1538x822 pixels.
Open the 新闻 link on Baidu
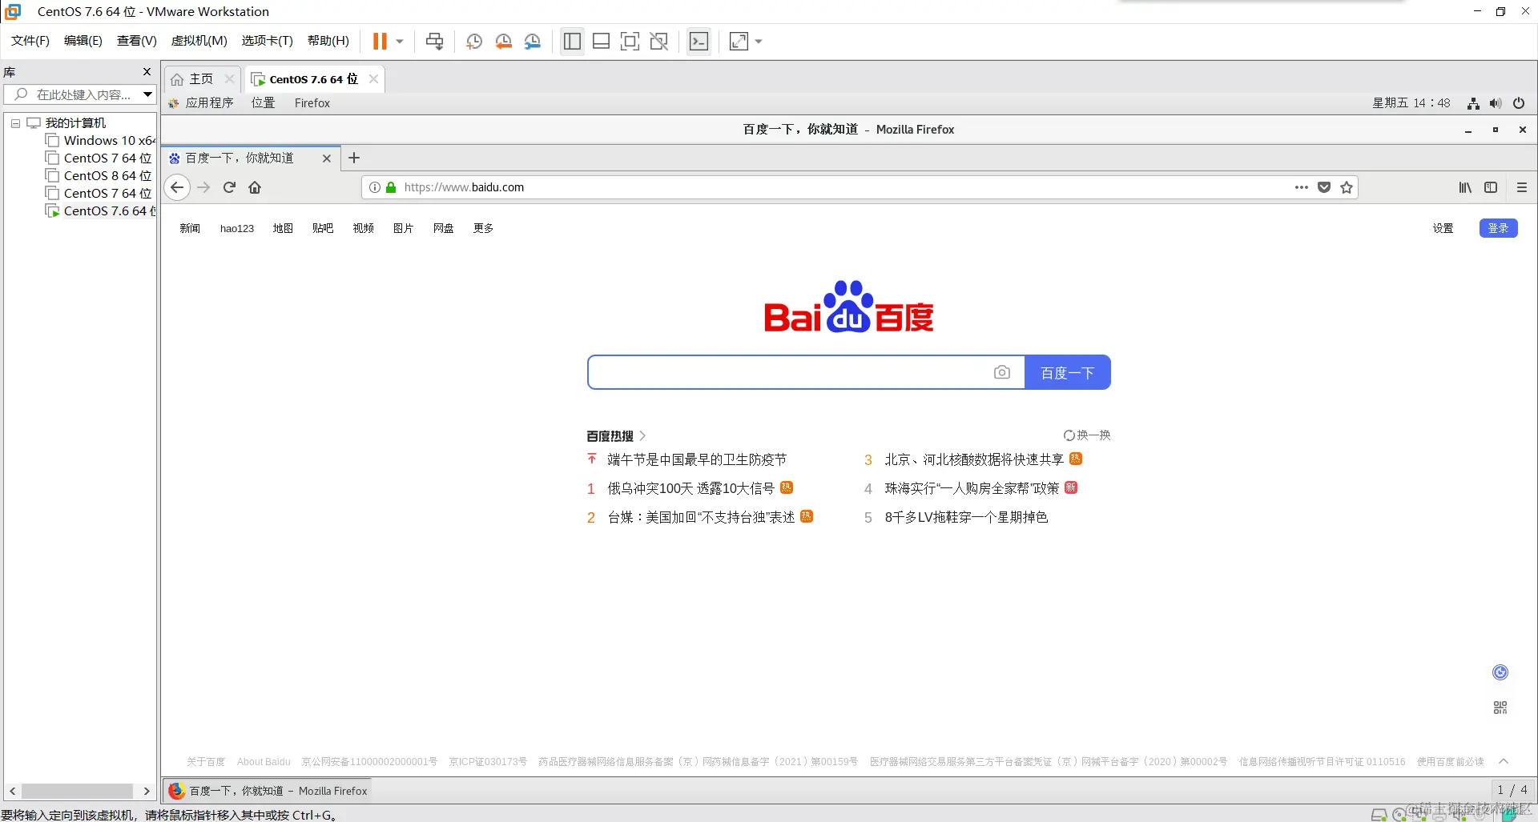(190, 228)
